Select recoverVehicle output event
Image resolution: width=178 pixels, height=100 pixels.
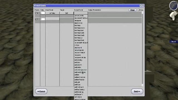[80, 52]
